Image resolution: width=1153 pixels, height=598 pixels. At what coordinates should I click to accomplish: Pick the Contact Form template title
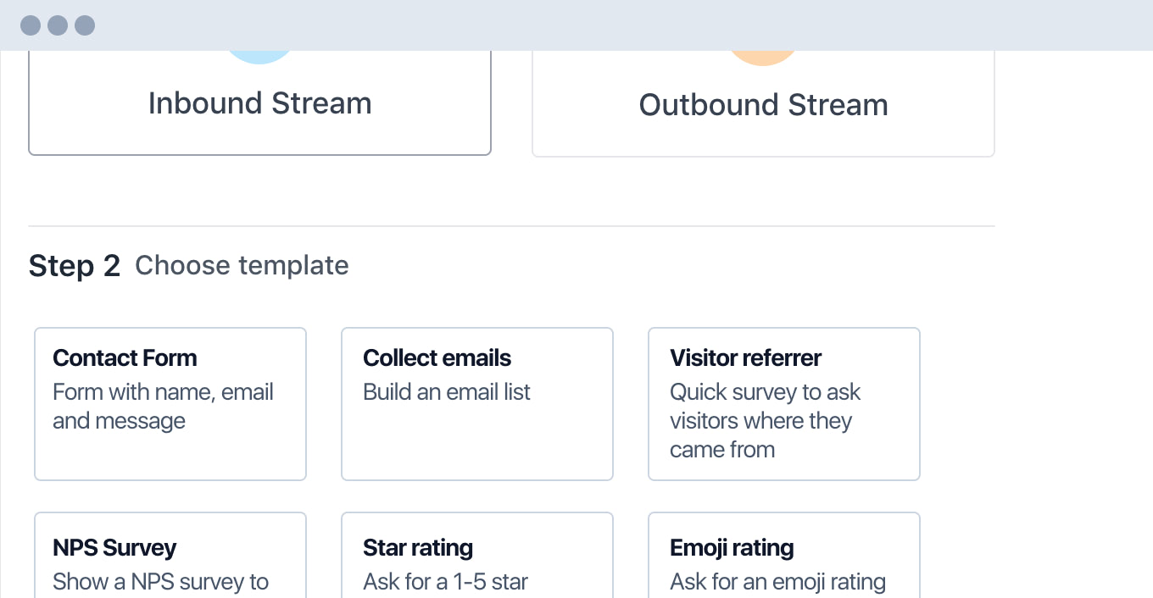(x=125, y=358)
